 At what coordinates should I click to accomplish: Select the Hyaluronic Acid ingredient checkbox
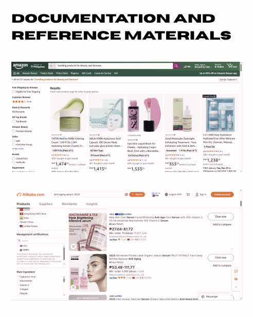(x=18, y=277)
